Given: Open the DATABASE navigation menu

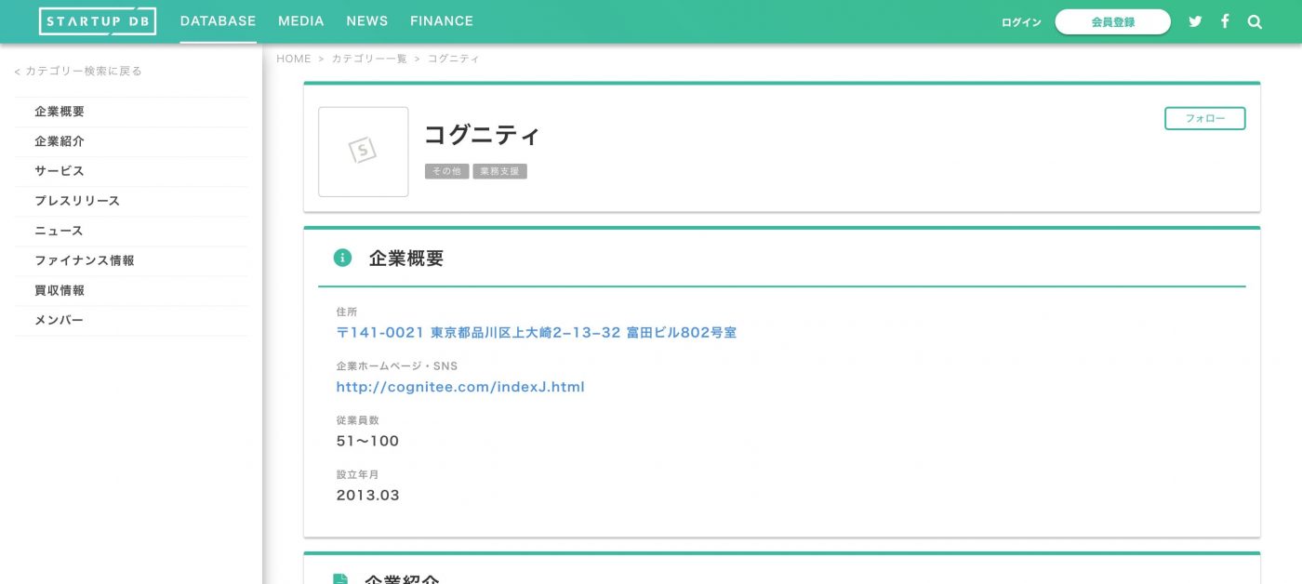Looking at the screenshot, I should 218,20.
